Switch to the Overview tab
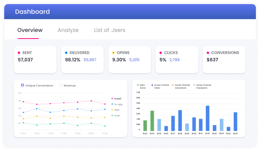260x151 pixels. pyautogui.click(x=30, y=30)
